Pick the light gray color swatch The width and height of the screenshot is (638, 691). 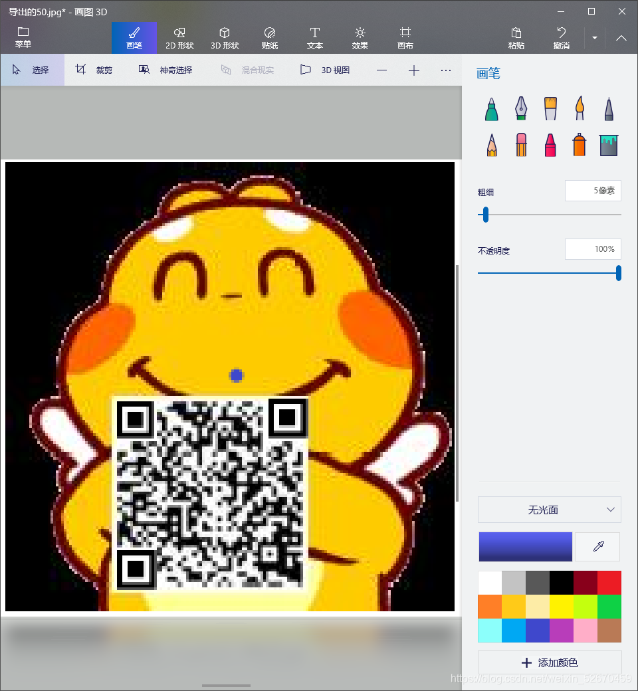pos(514,583)
